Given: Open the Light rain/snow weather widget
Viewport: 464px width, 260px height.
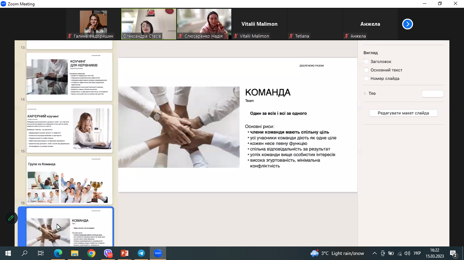Looking at the screenshot, I should pos(337,253).
